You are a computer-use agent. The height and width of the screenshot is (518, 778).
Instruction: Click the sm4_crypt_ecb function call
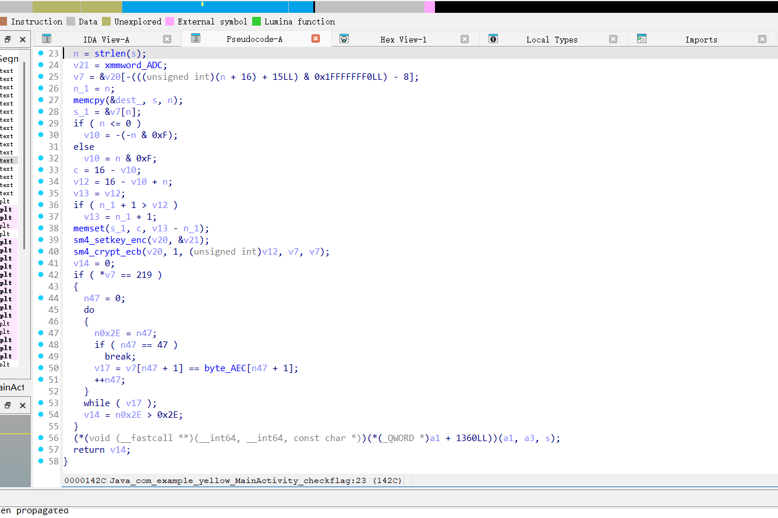tap(107, 252)
